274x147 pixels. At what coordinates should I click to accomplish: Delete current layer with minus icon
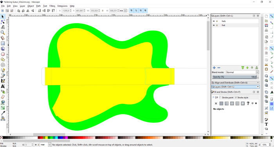[x=219, y=68]
